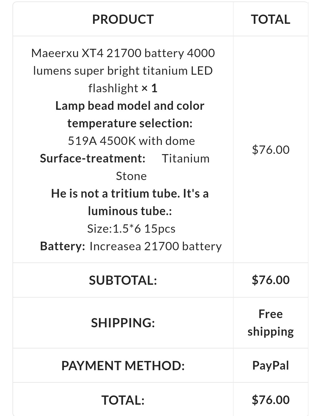321x416 pixels.
Task: Select the final total $76.00 amount
Action: [270, 400]
